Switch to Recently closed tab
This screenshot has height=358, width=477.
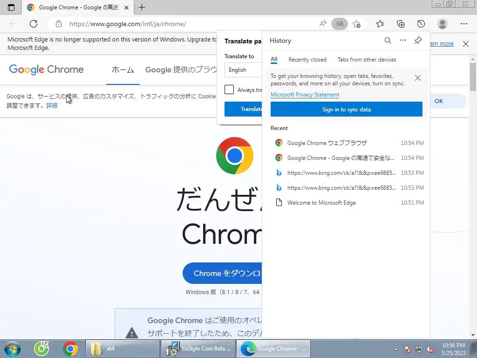(307, 60)
